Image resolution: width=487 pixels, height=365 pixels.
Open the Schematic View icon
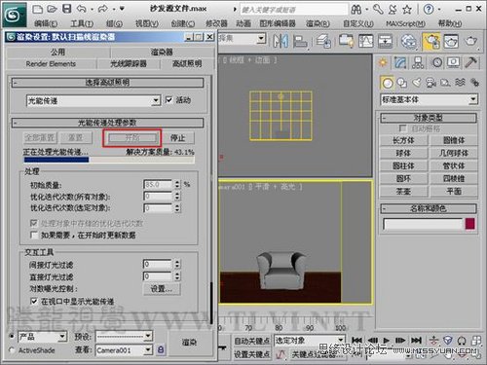[x=385, y=41]
